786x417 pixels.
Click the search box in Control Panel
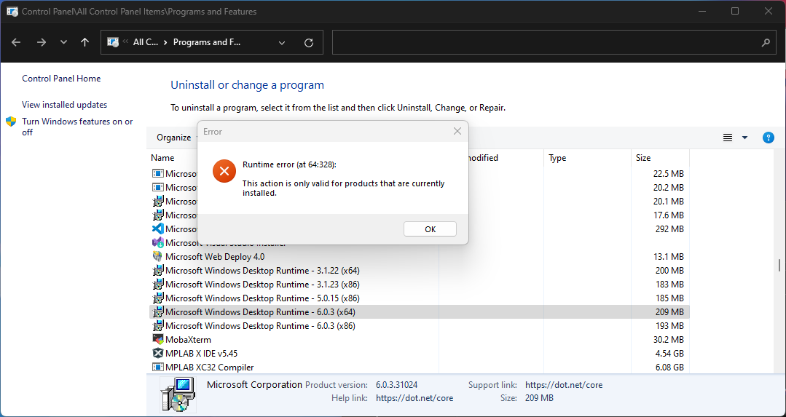coord(546,42)
